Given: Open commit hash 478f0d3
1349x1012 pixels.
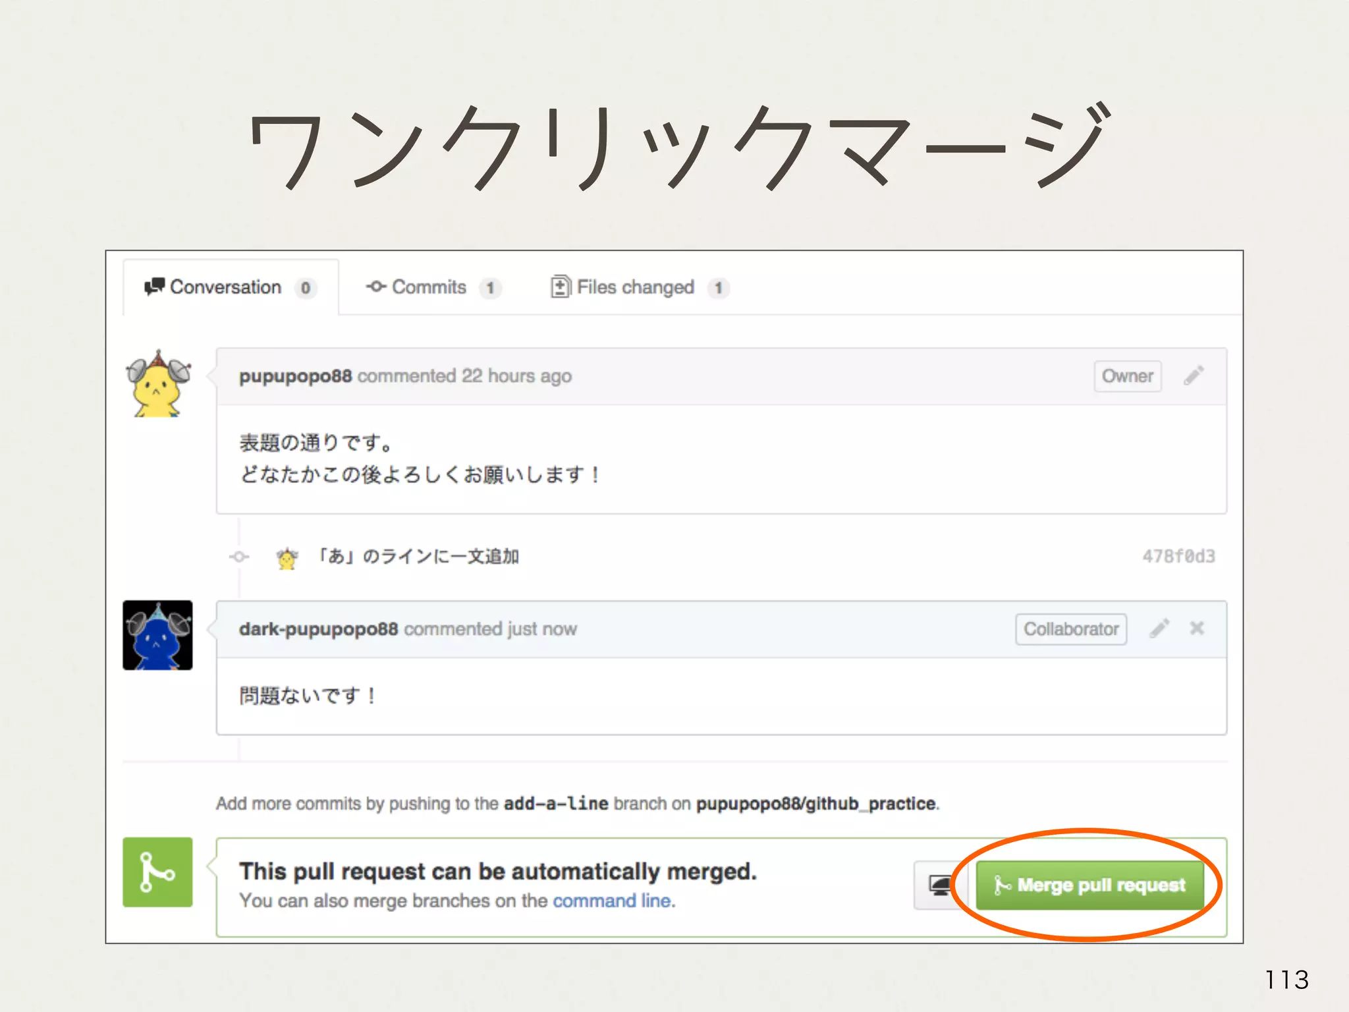Looking at the screenshot, I should point(1178,557).
